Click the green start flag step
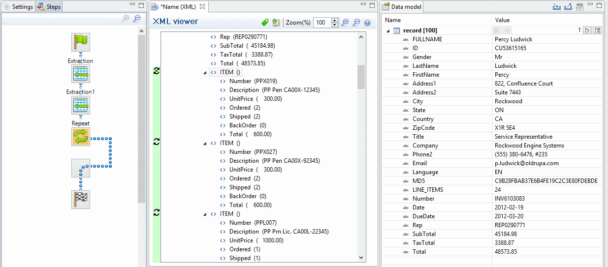 pyautogui.click(x=80, y=43)
